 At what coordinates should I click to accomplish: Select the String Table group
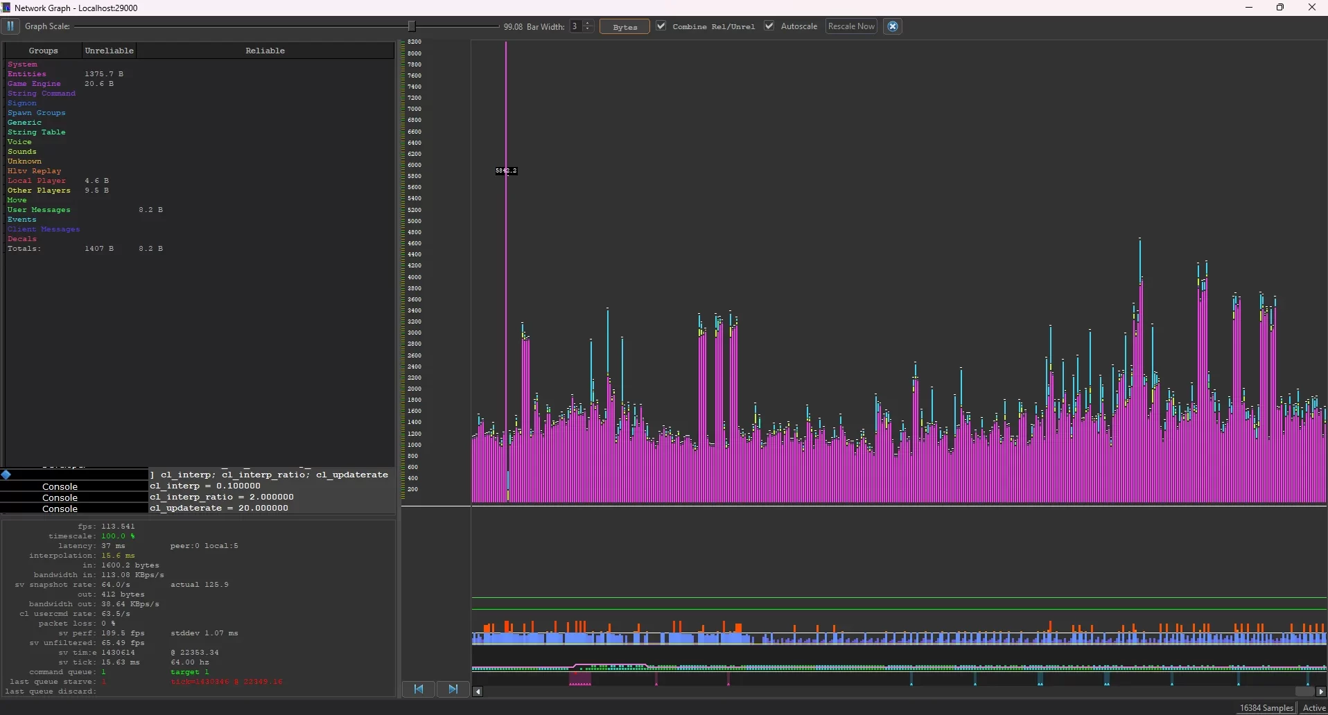[x=37, y=132]
